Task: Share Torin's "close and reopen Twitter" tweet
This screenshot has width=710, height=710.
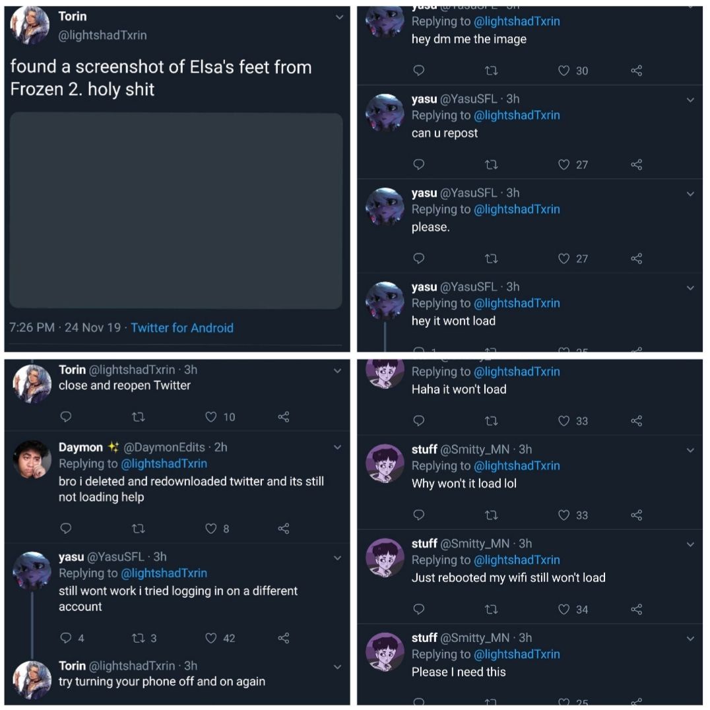Action: (x=284, y=417)
